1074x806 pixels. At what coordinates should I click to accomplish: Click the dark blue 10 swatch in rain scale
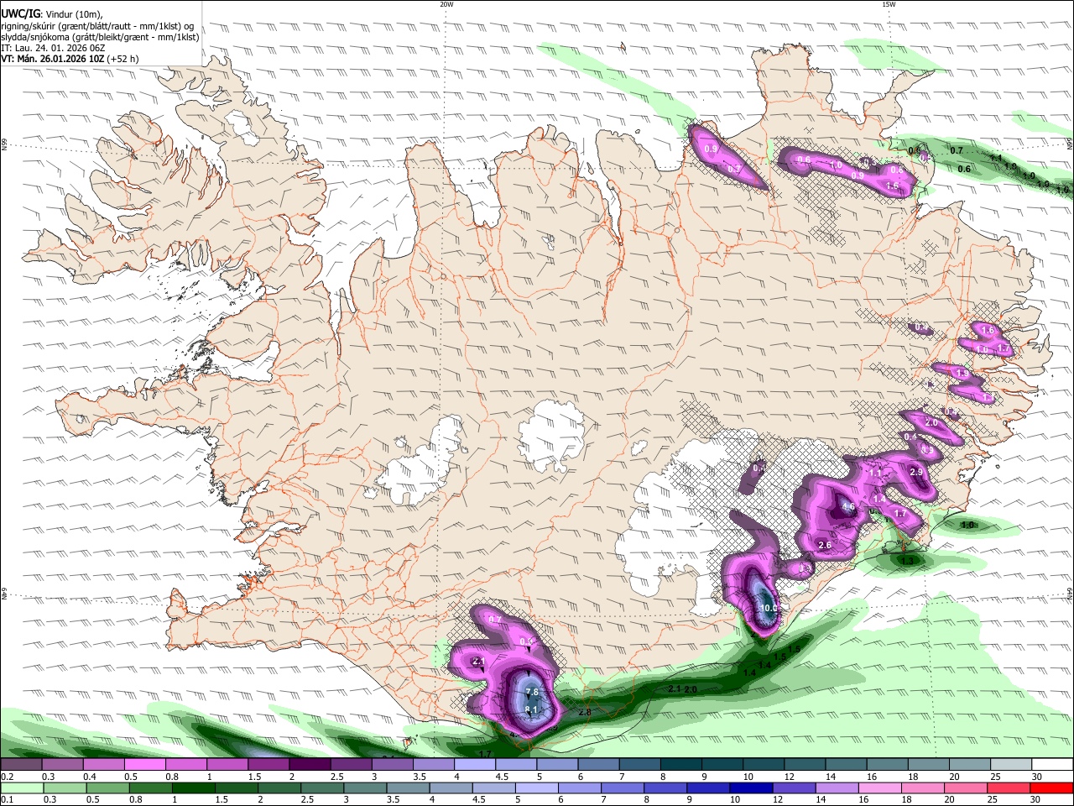(x=750, y=788)
